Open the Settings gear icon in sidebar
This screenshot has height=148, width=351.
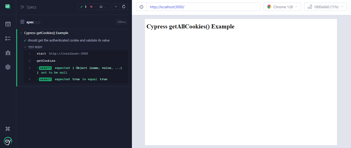coord(8,67)
